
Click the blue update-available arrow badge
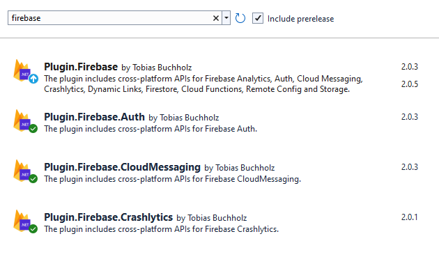(x=33, y=79)
